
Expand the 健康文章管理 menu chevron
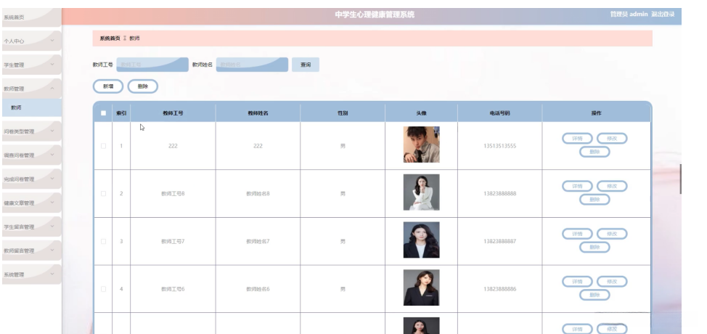(52, 203)
